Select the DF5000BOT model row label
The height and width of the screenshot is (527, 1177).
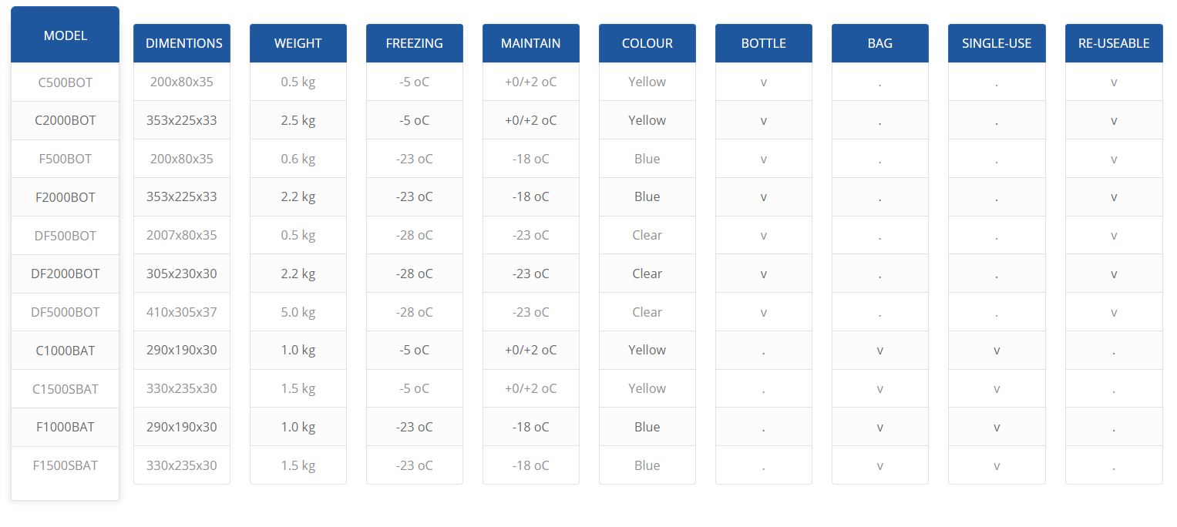coord(65,312)
